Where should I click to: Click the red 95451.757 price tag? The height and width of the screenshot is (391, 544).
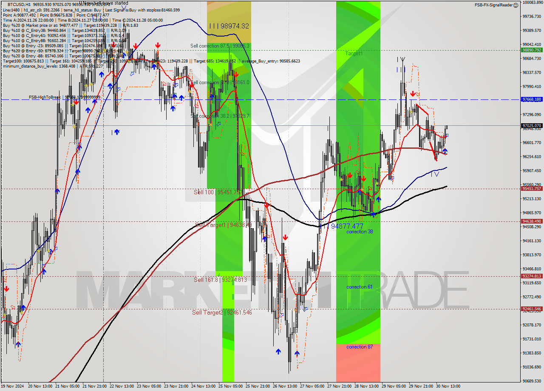coord(532,188)
